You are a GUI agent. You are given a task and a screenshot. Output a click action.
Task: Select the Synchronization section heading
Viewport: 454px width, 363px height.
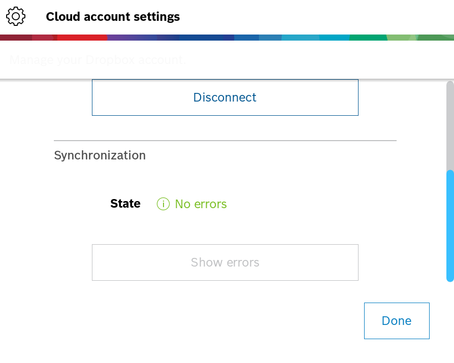click(x=100, y=155)
